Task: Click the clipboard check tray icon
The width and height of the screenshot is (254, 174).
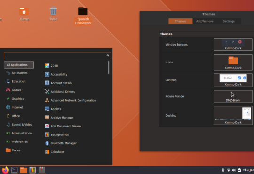Action: (x=239, y=170)
